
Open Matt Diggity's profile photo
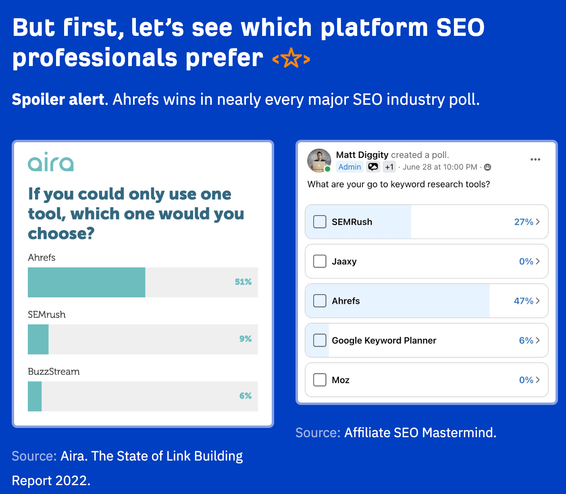pyautogui.click(x=319, y=160)
